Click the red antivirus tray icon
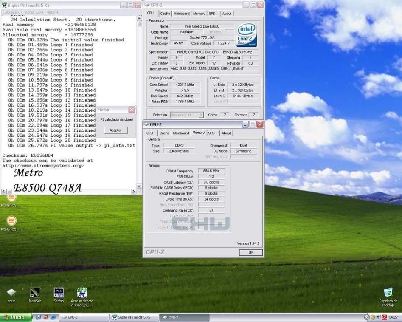This screenshot has width=402, height=322. tap(384, 317)
